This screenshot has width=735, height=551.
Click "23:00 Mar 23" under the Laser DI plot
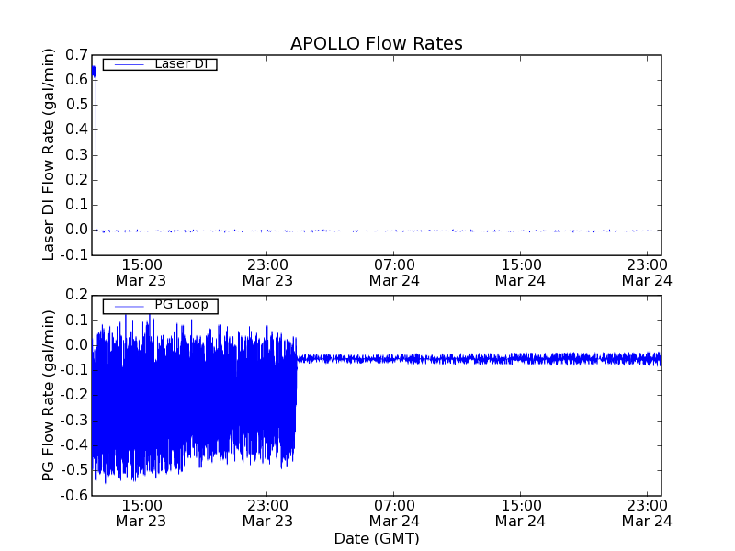pyautogui.click(x=267, y=273)
